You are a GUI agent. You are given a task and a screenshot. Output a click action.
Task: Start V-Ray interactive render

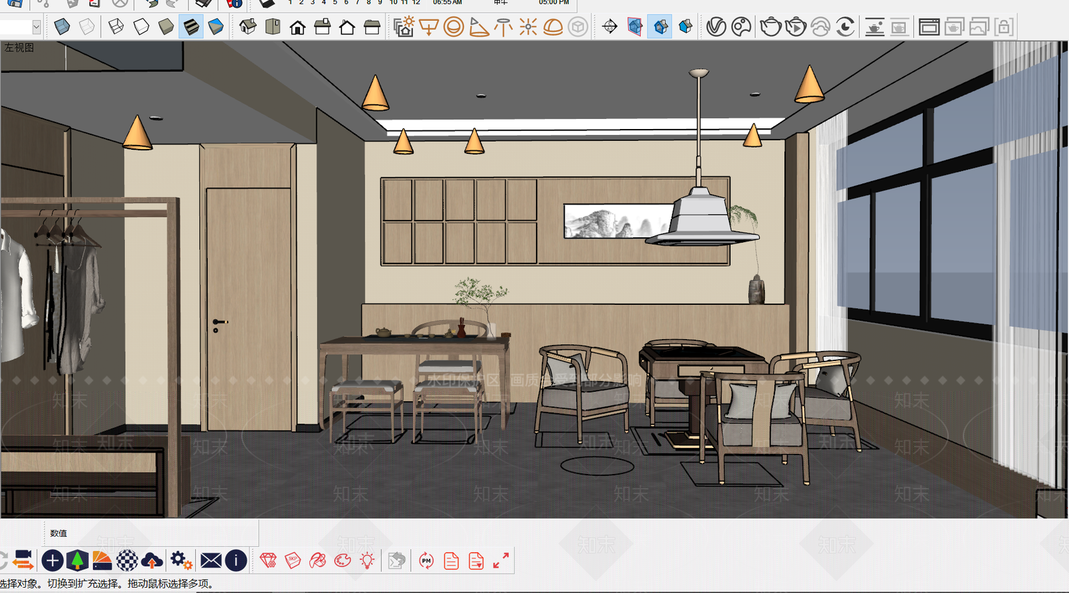796,27
